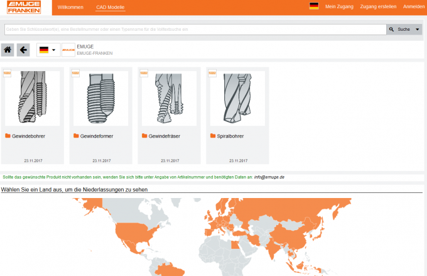427x276 pixels.
Task: Click the small EMUGE catalog logo icon
Action: coord(68,50)
